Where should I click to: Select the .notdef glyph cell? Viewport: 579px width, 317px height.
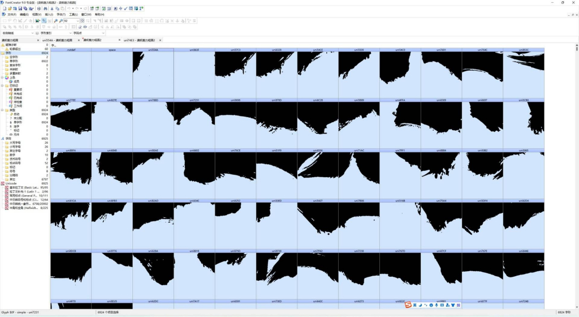tap(71, 73)
